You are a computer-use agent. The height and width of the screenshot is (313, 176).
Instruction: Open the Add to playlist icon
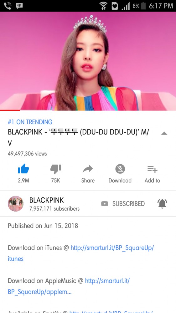coord(153,169)
